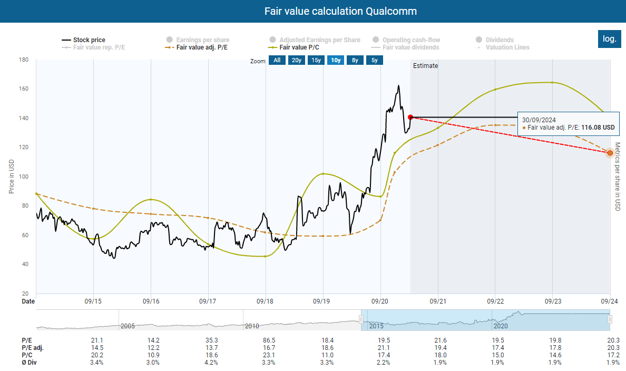
Task: Click the P/E value 86.5
Action: click(x=269, y=340)
